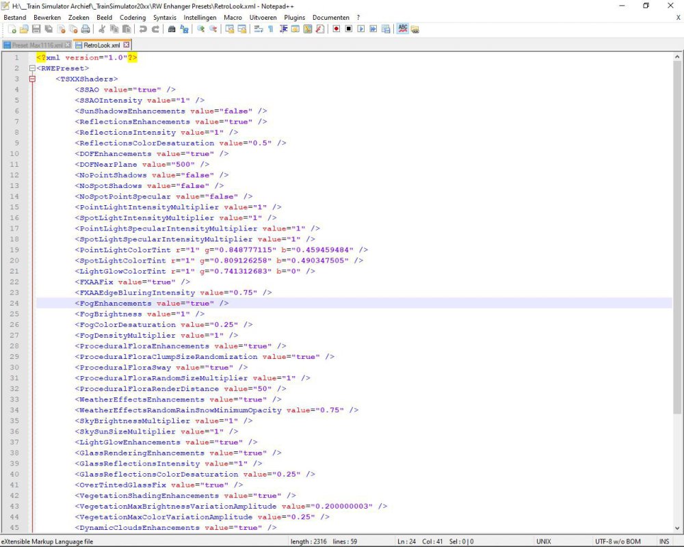The image size is (684, 547).
Task: Click the Cut scissors icon
Action: [102, 29]
